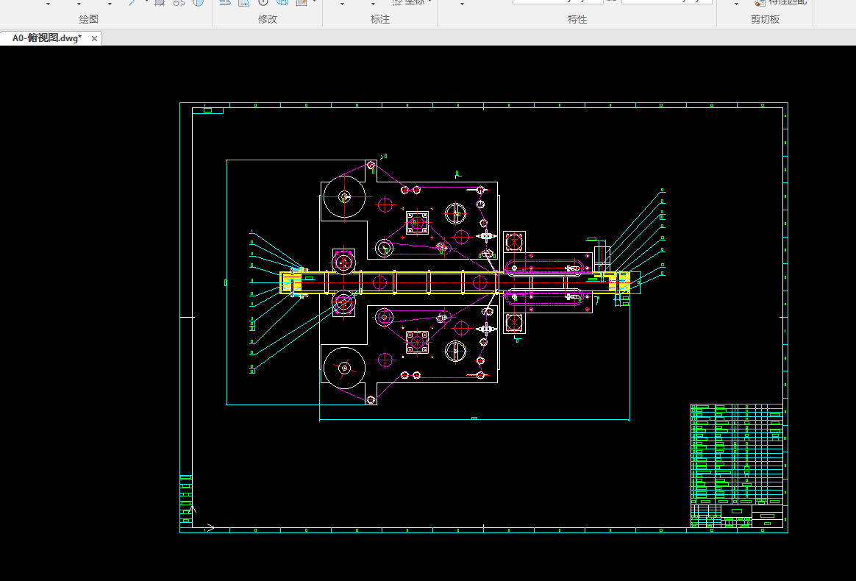Viewport: 856px width, 581px height.
Task: Click the 剪切板 panel label
Action: 765,19
